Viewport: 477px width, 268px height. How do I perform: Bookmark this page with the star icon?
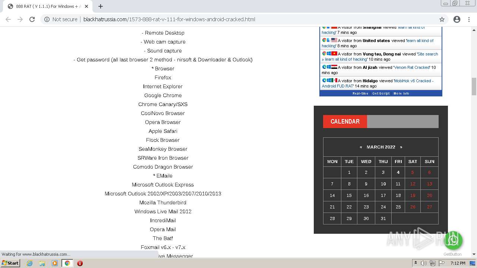(x=442, y=19)
